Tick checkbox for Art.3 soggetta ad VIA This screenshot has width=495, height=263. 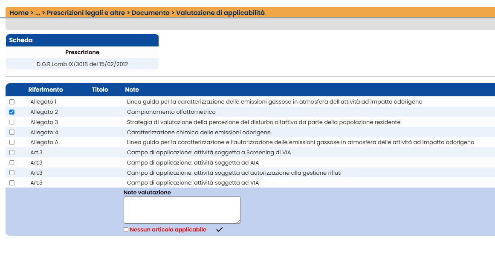(x=12, y=182)
